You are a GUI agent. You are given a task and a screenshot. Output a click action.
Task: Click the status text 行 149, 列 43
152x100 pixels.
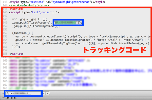tap(9, 98)
